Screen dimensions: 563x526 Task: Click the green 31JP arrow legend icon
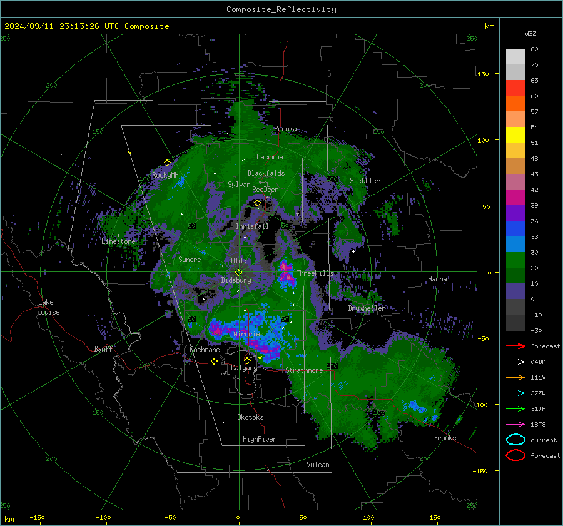(515, 408)
